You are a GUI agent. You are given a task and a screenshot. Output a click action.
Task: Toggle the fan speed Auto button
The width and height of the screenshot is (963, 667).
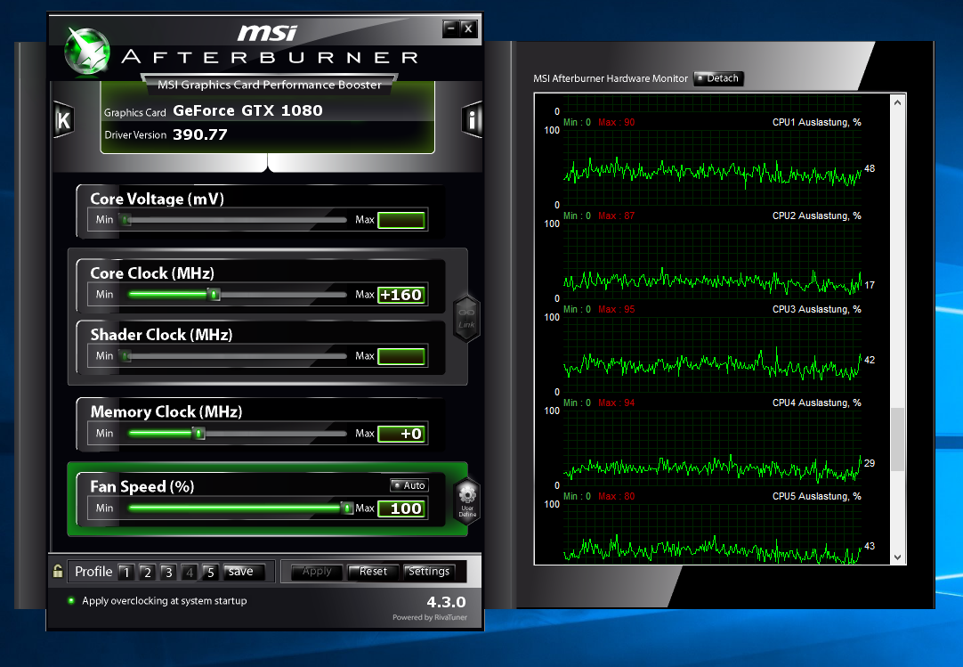(409, 485)
